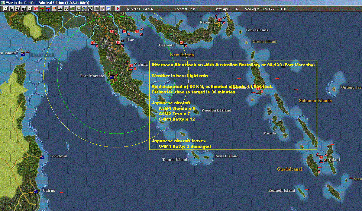Viewport: 362px width, 211px height.
Task: Click the 'Hex: 98 130' status text
Action: tap(277, 9)
